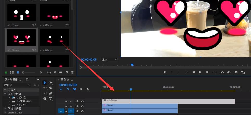This screenshot has height=115, width=251.
Task: Toggle V1 track lock
Action: coord(66,111)
